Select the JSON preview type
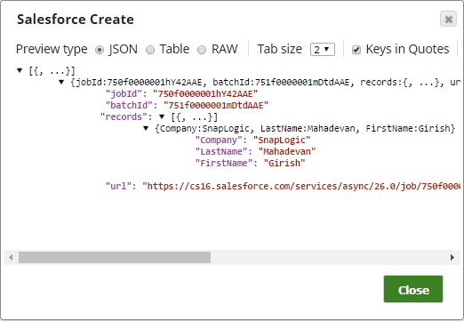 100,50
